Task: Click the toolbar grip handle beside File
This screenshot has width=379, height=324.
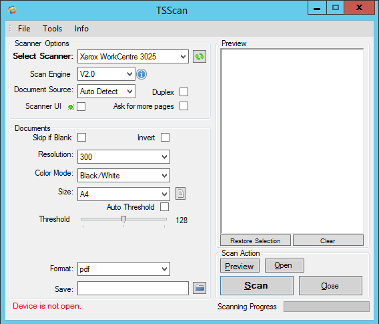Action: 10,28
